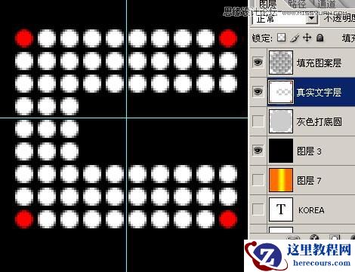The image size is (355, 272).
Task: Click the bottom-right red dot on canvas
Action: (228, 219)
